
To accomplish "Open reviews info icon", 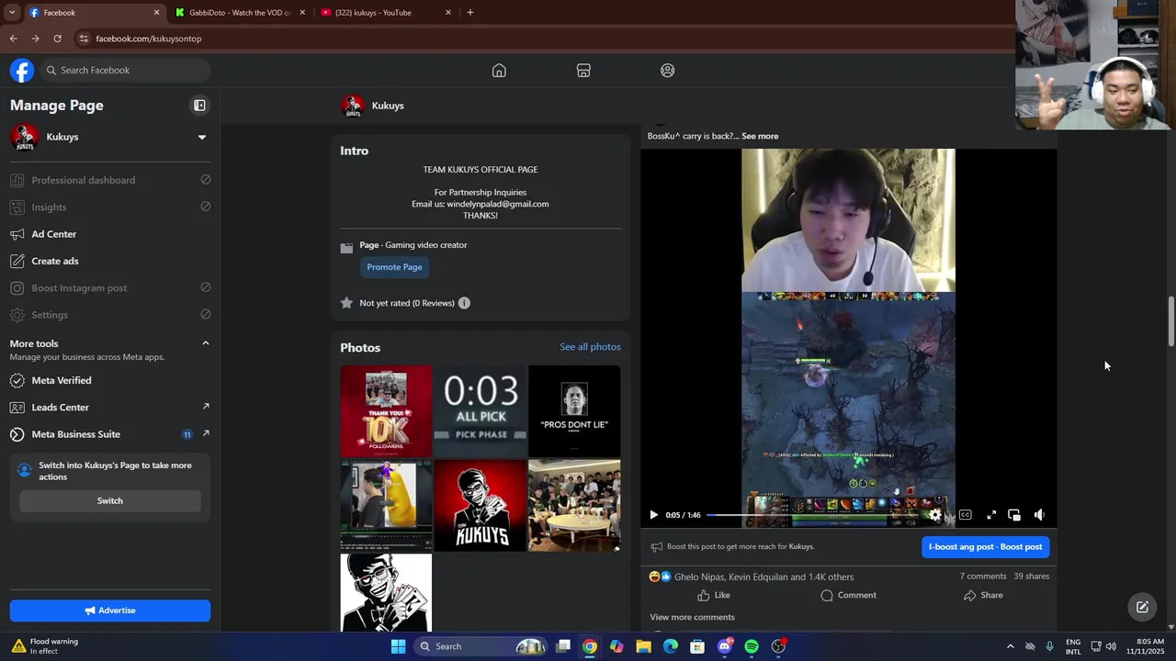I will pyautogui.click(x=464, y=303).
